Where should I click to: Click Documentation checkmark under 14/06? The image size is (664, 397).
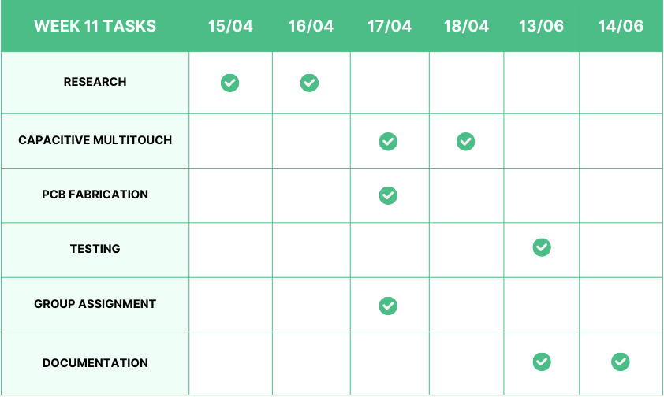[x=621, y=362]
